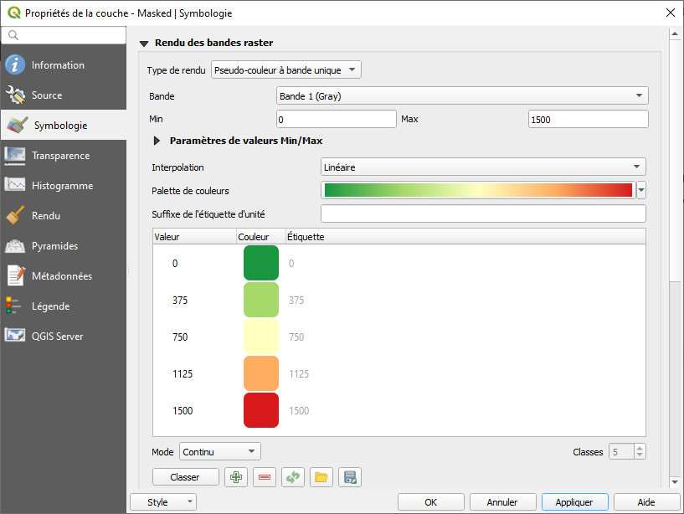Screen dimensions: 684x514
Task: Open the Interpolation dropdown
Action: [x=483, y=167]
